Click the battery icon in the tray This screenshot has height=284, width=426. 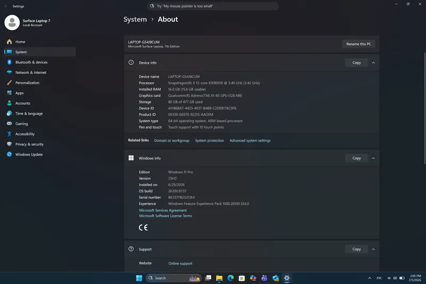click(402, 278)
